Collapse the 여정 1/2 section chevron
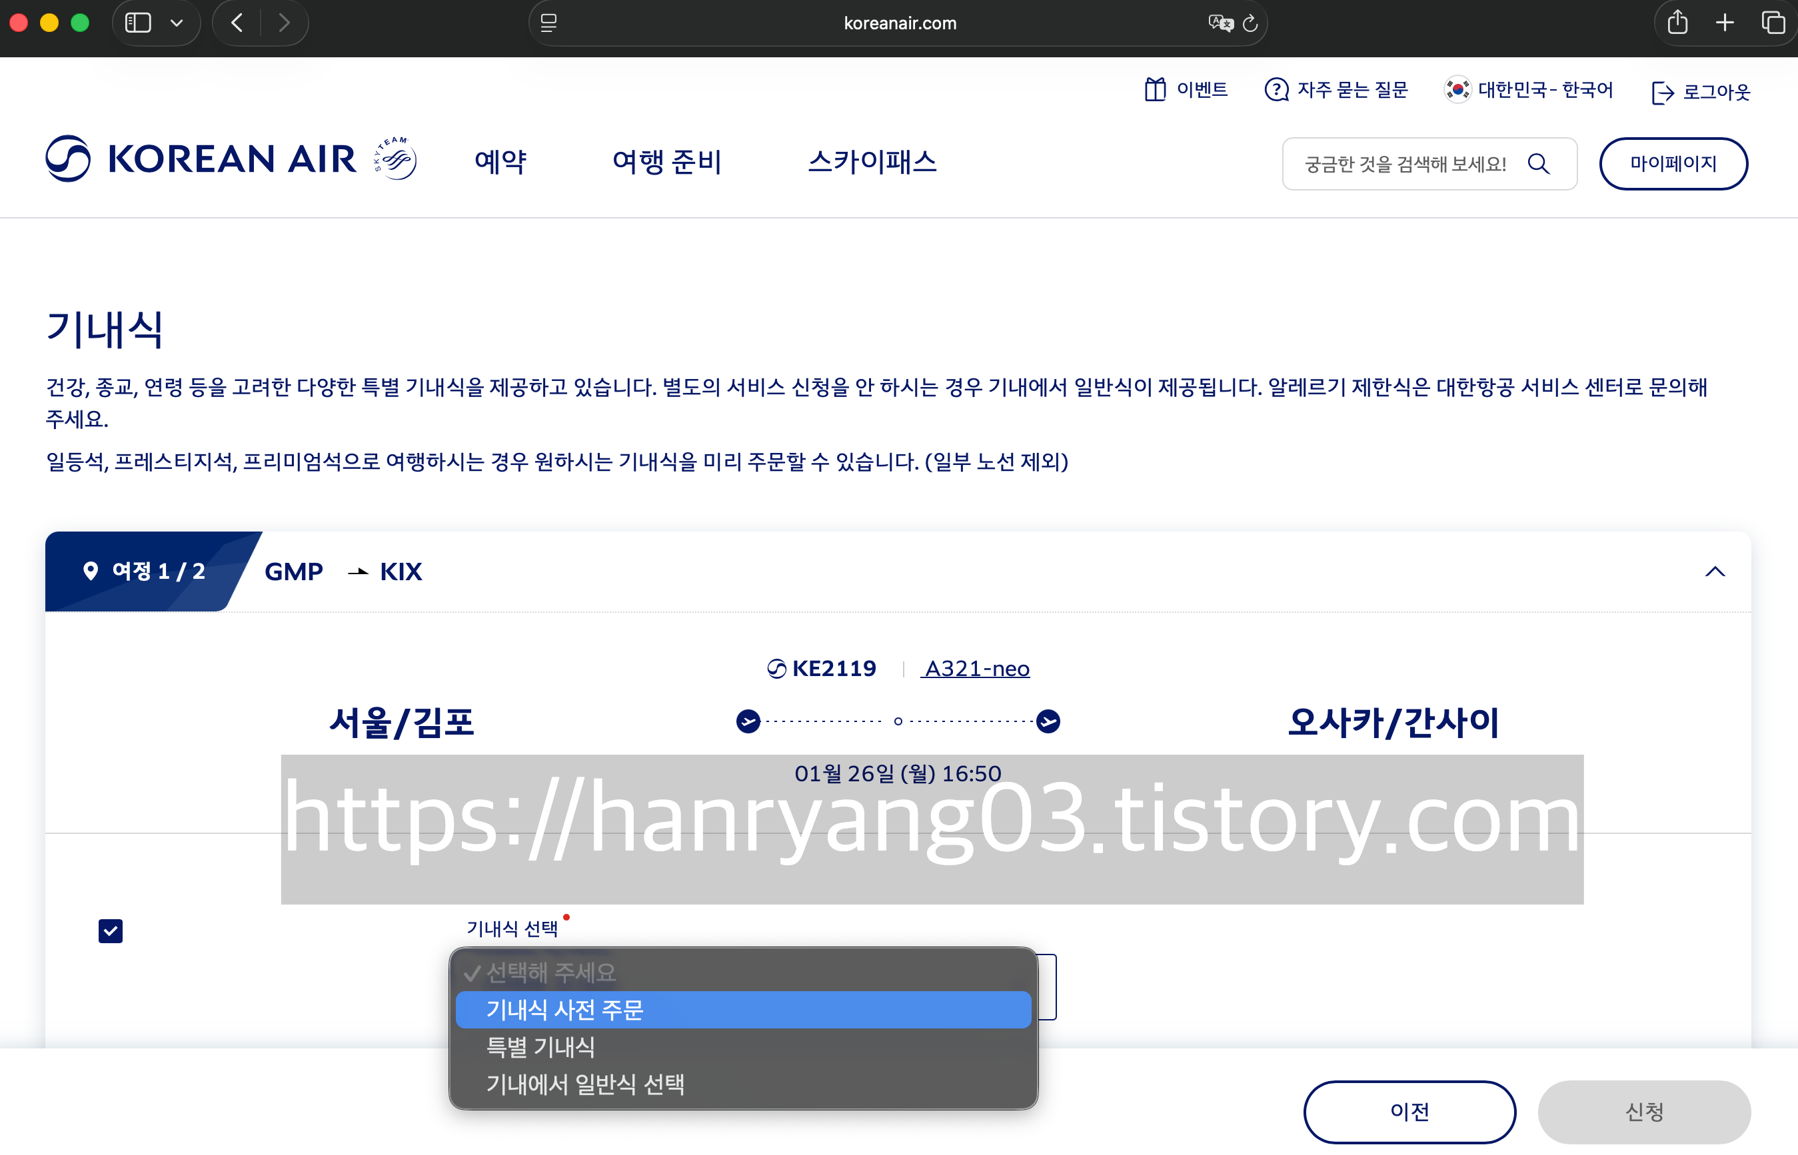The width and height of the screenshot is (1798, 1155). [1715, 572]
